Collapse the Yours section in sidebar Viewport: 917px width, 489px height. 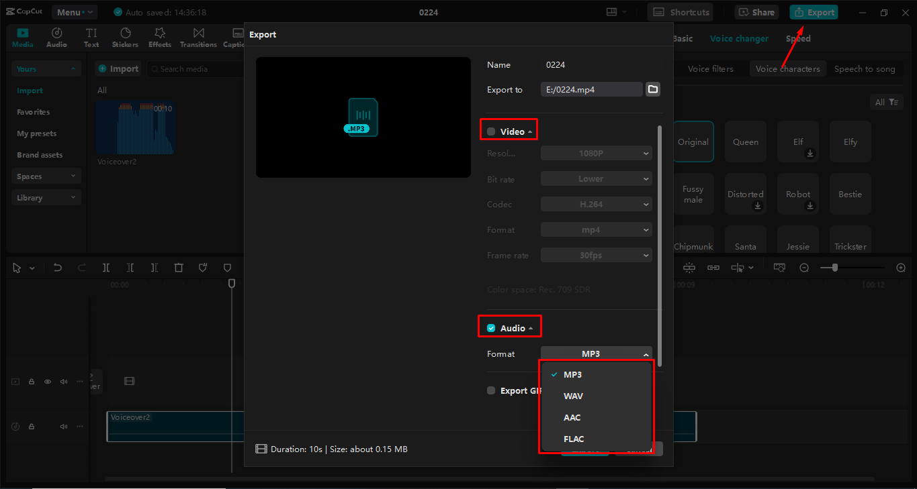click(x=46, y=69)
